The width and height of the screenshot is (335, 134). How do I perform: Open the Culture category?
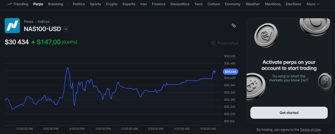click(x=214, y=4)
